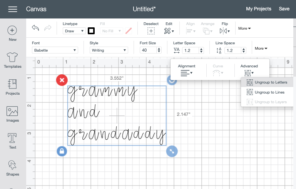
Task: Click the Font Size field
Action: tap(148, 50)
